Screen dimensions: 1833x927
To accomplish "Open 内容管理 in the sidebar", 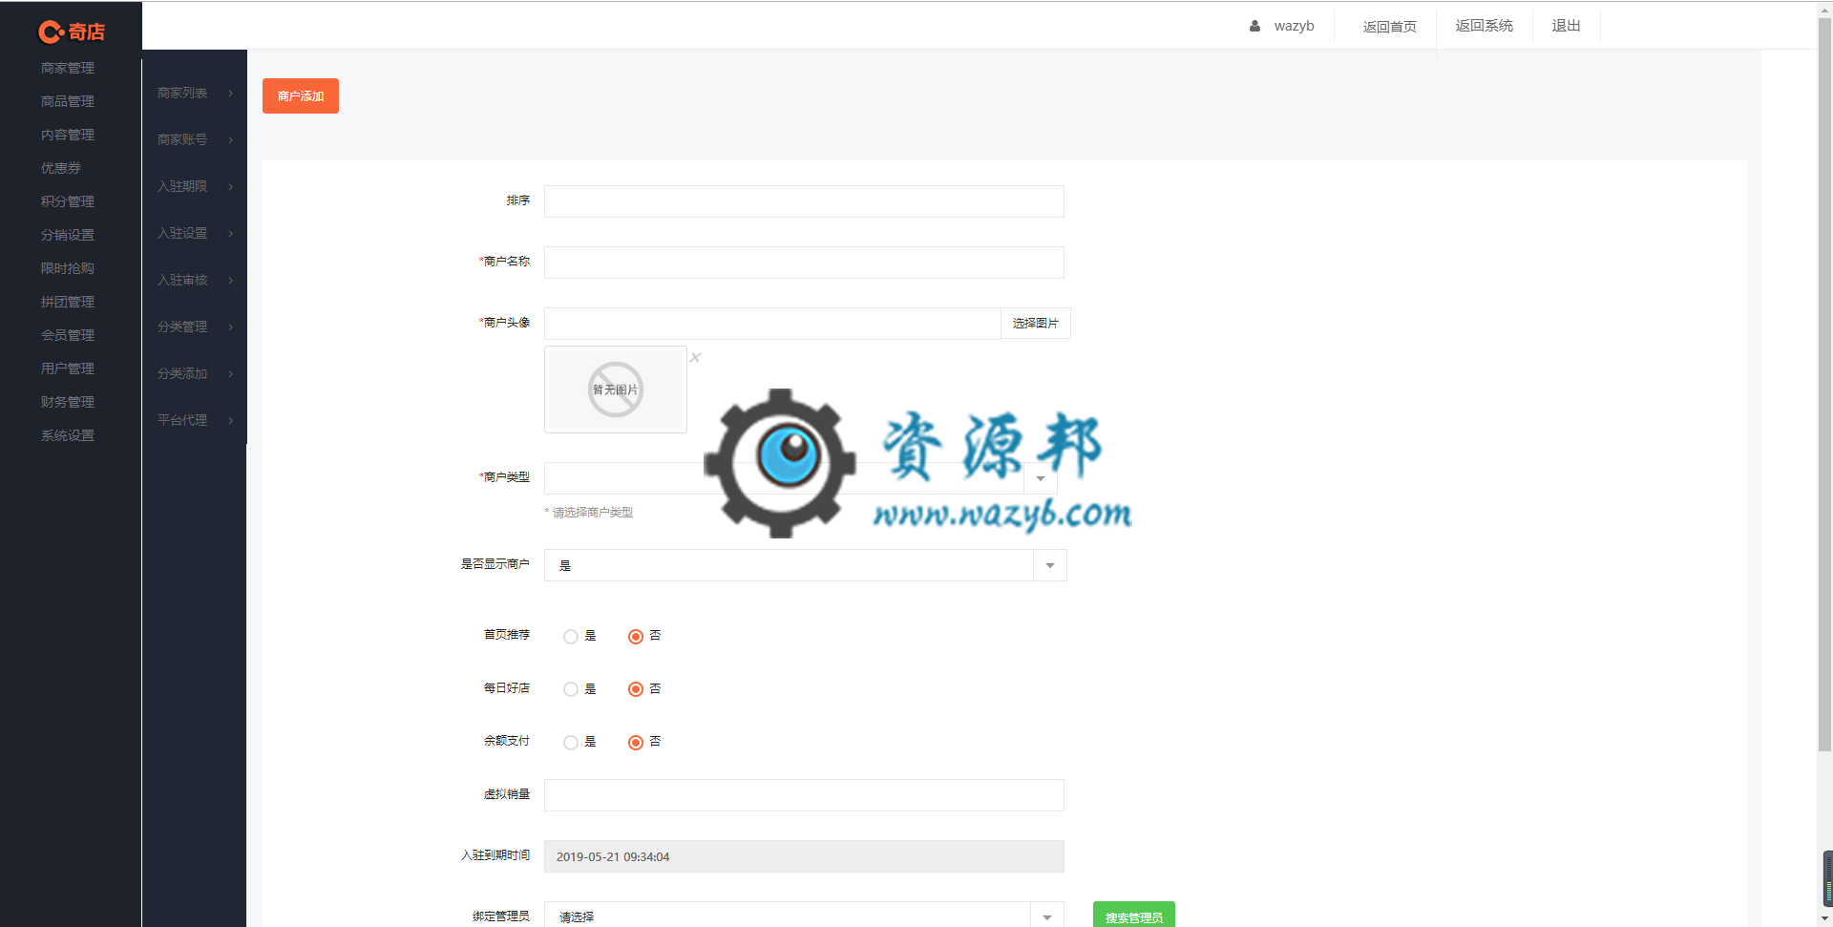I will (x=68, y=135).
